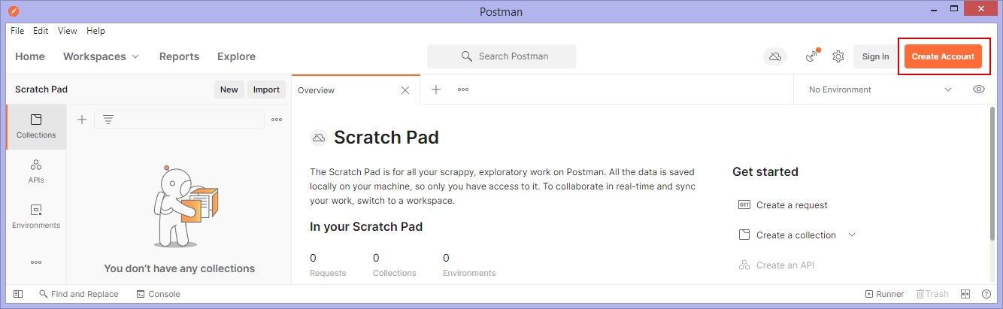
Task: Expand the Workspaces dropdown
Action: pyautogui.click(x=101, y=56)
